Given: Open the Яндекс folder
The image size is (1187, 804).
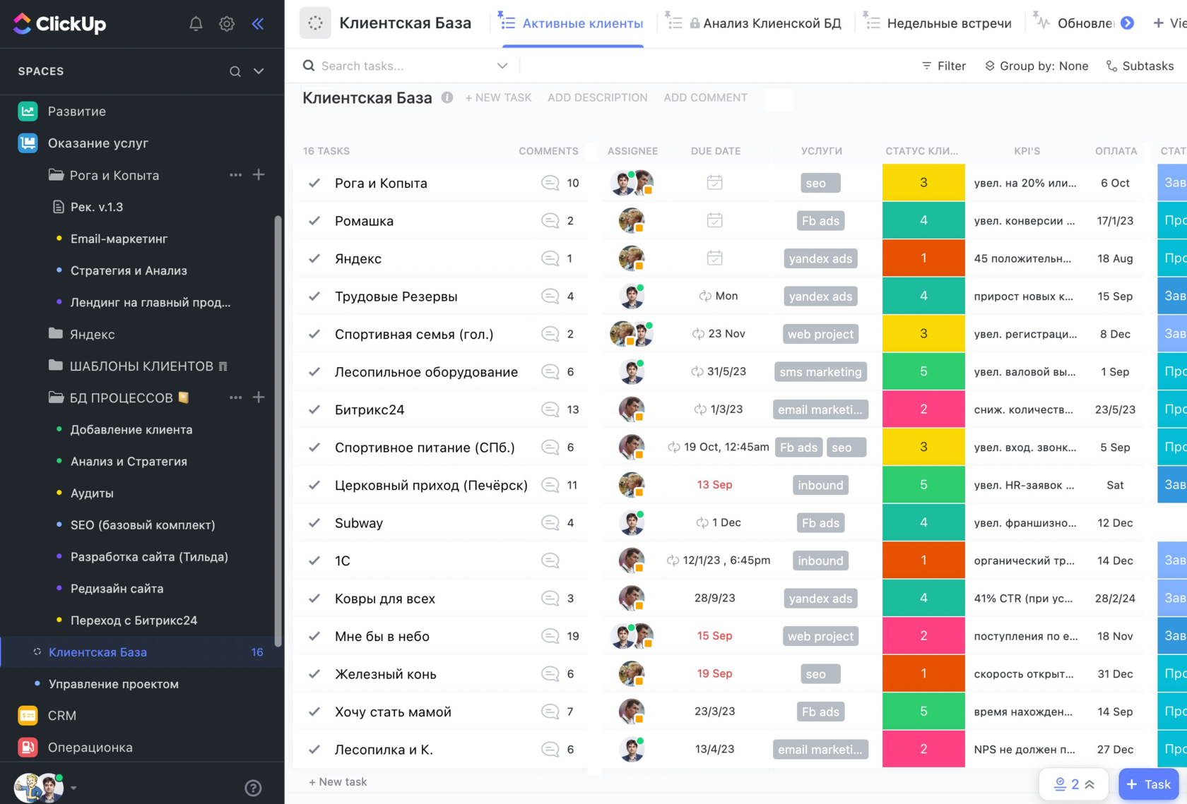Looking at the screenshot, I should [92, 334].
